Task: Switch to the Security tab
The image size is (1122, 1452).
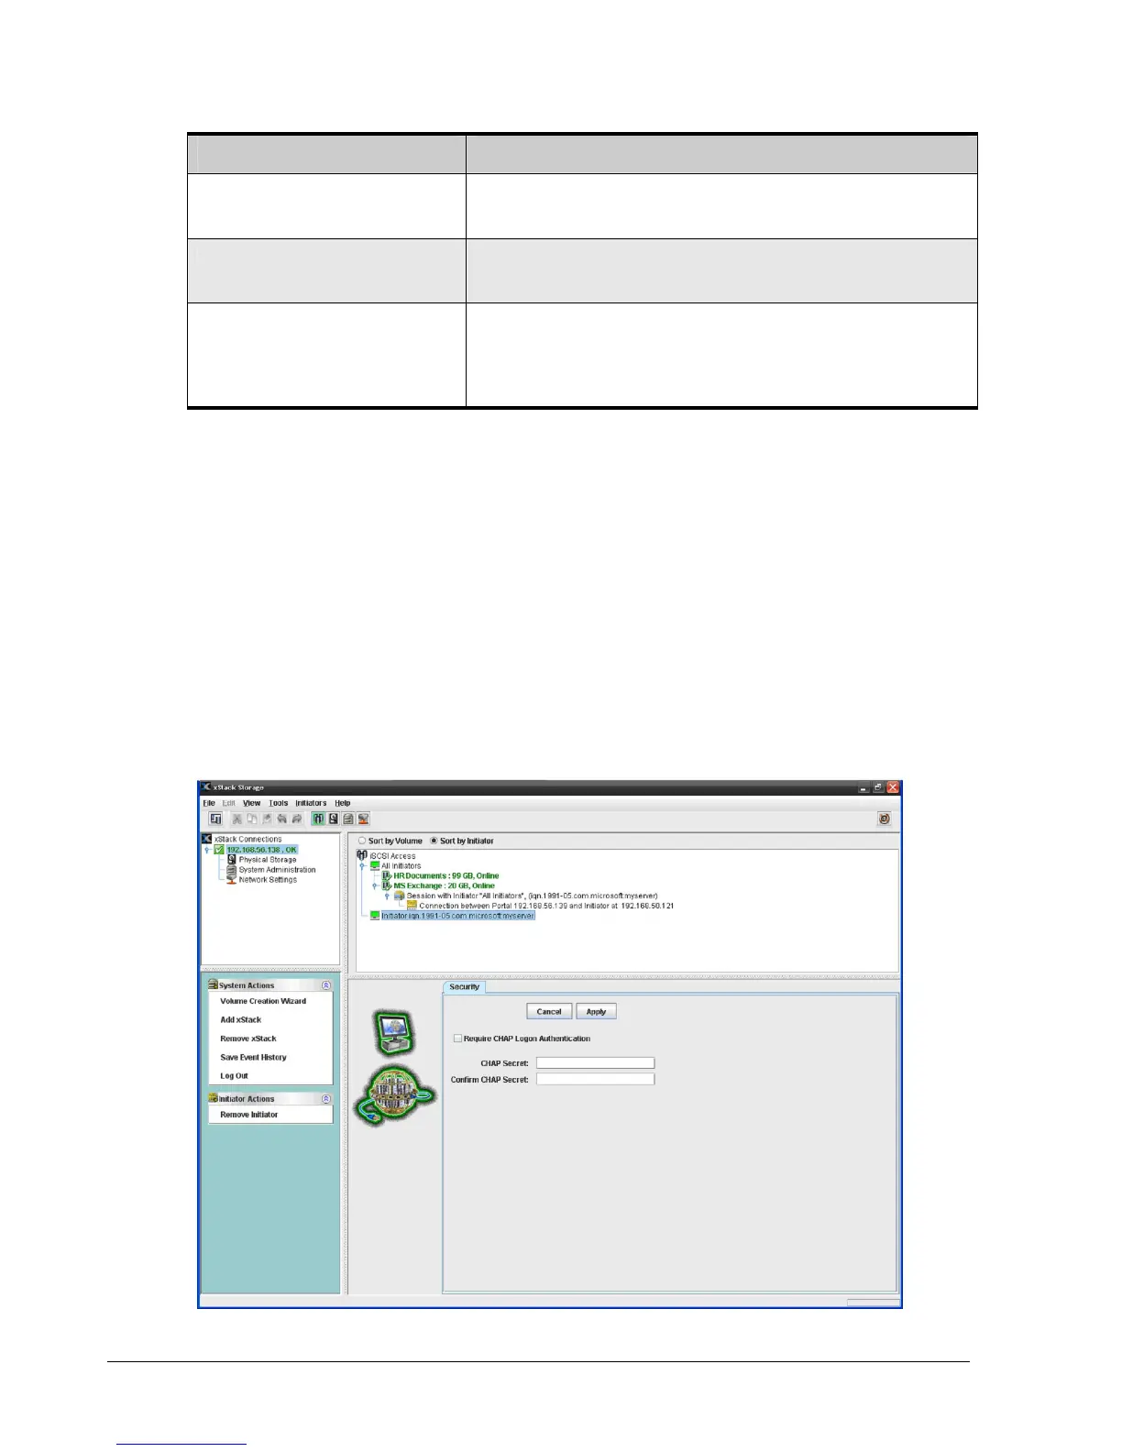Action: click(465, 987)
